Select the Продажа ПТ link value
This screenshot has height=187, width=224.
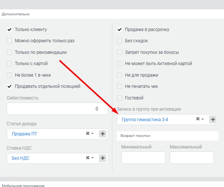[24, 134]
